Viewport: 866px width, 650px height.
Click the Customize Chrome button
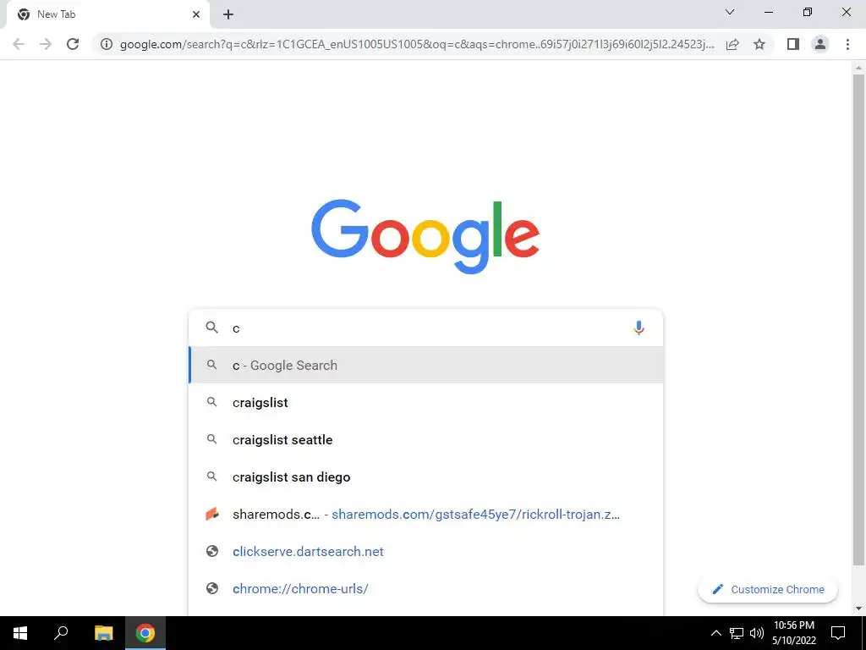768,589
